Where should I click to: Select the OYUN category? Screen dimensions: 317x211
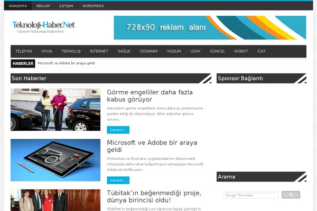(46, 51)
